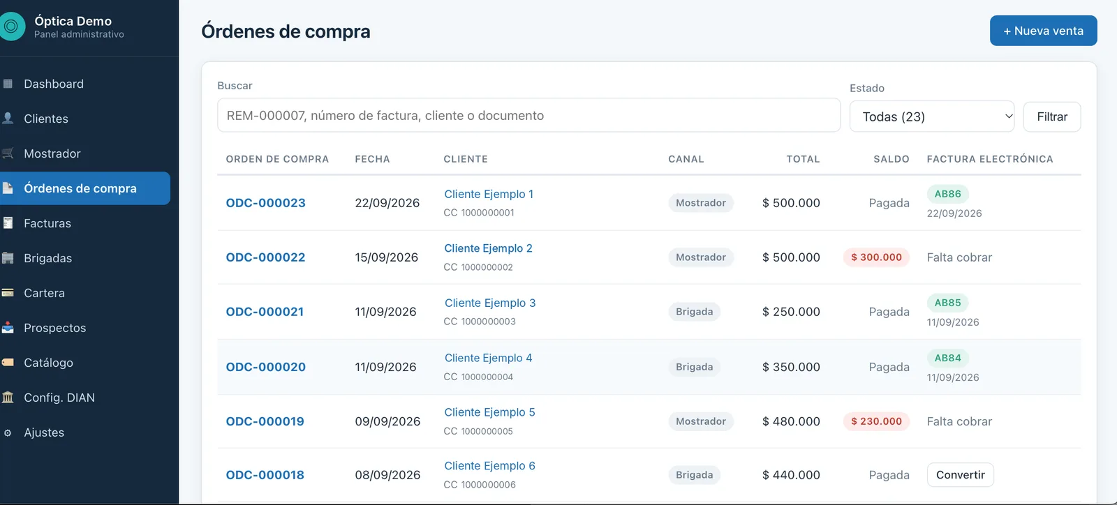
Task: Click the Dashboard sidebar icon
Action: click(x=8, y=84)
